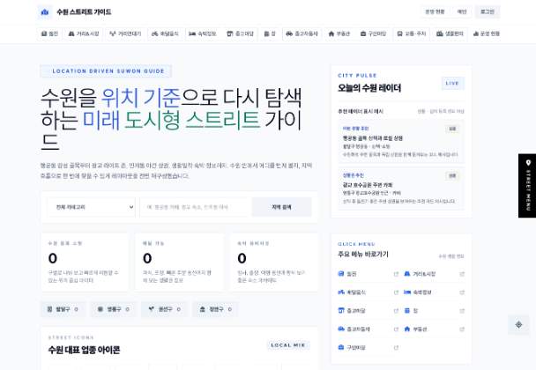Open the 배달음식 navigation item
Viewport: 536px width, 370px height.
165,33
